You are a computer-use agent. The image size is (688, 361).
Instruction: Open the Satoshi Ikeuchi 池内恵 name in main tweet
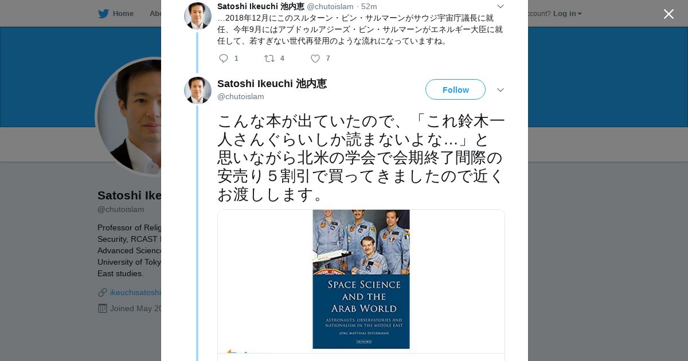[x=272, y=84]
